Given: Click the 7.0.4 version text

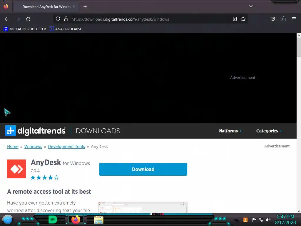Looking at the screenshot, I should click(35, 171).
